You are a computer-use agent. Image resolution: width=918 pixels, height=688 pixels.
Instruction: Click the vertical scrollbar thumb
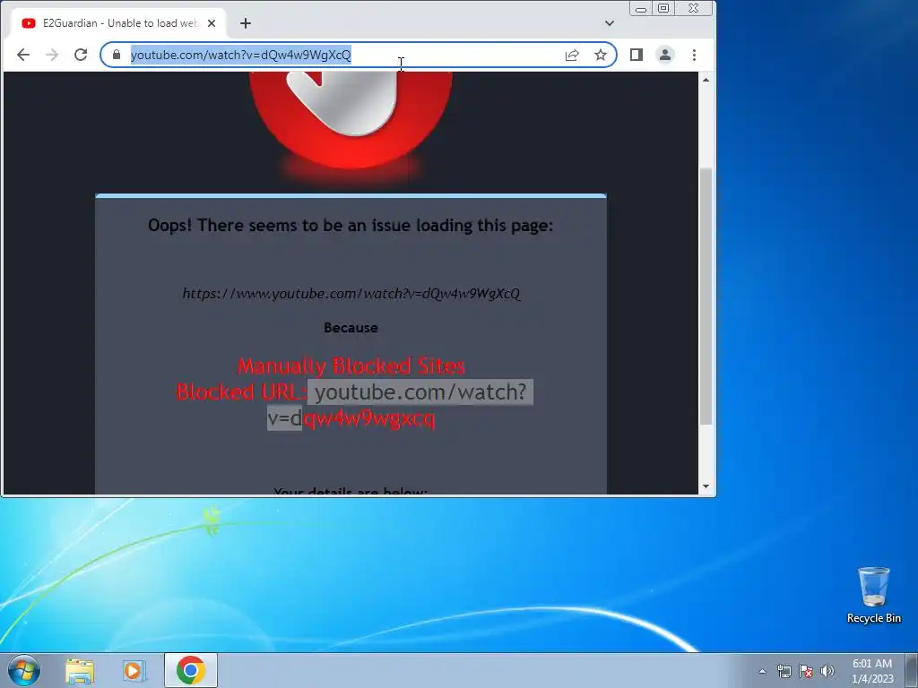(706, 296)
